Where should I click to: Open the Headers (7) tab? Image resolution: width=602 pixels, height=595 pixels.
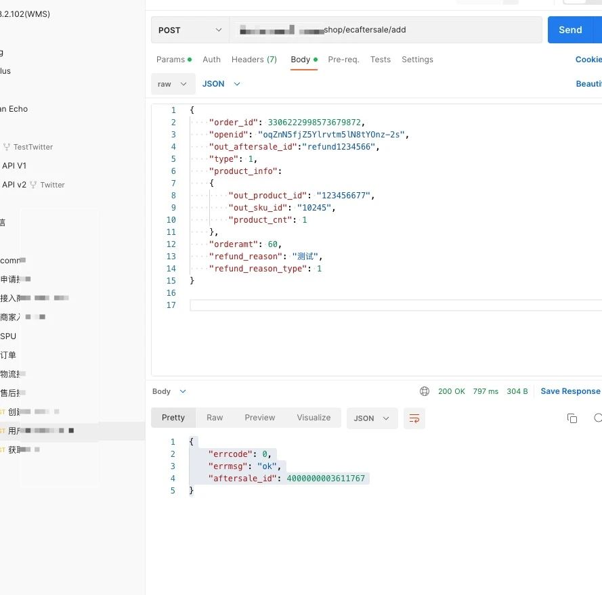pyautogui.click(x=254, y=60)
